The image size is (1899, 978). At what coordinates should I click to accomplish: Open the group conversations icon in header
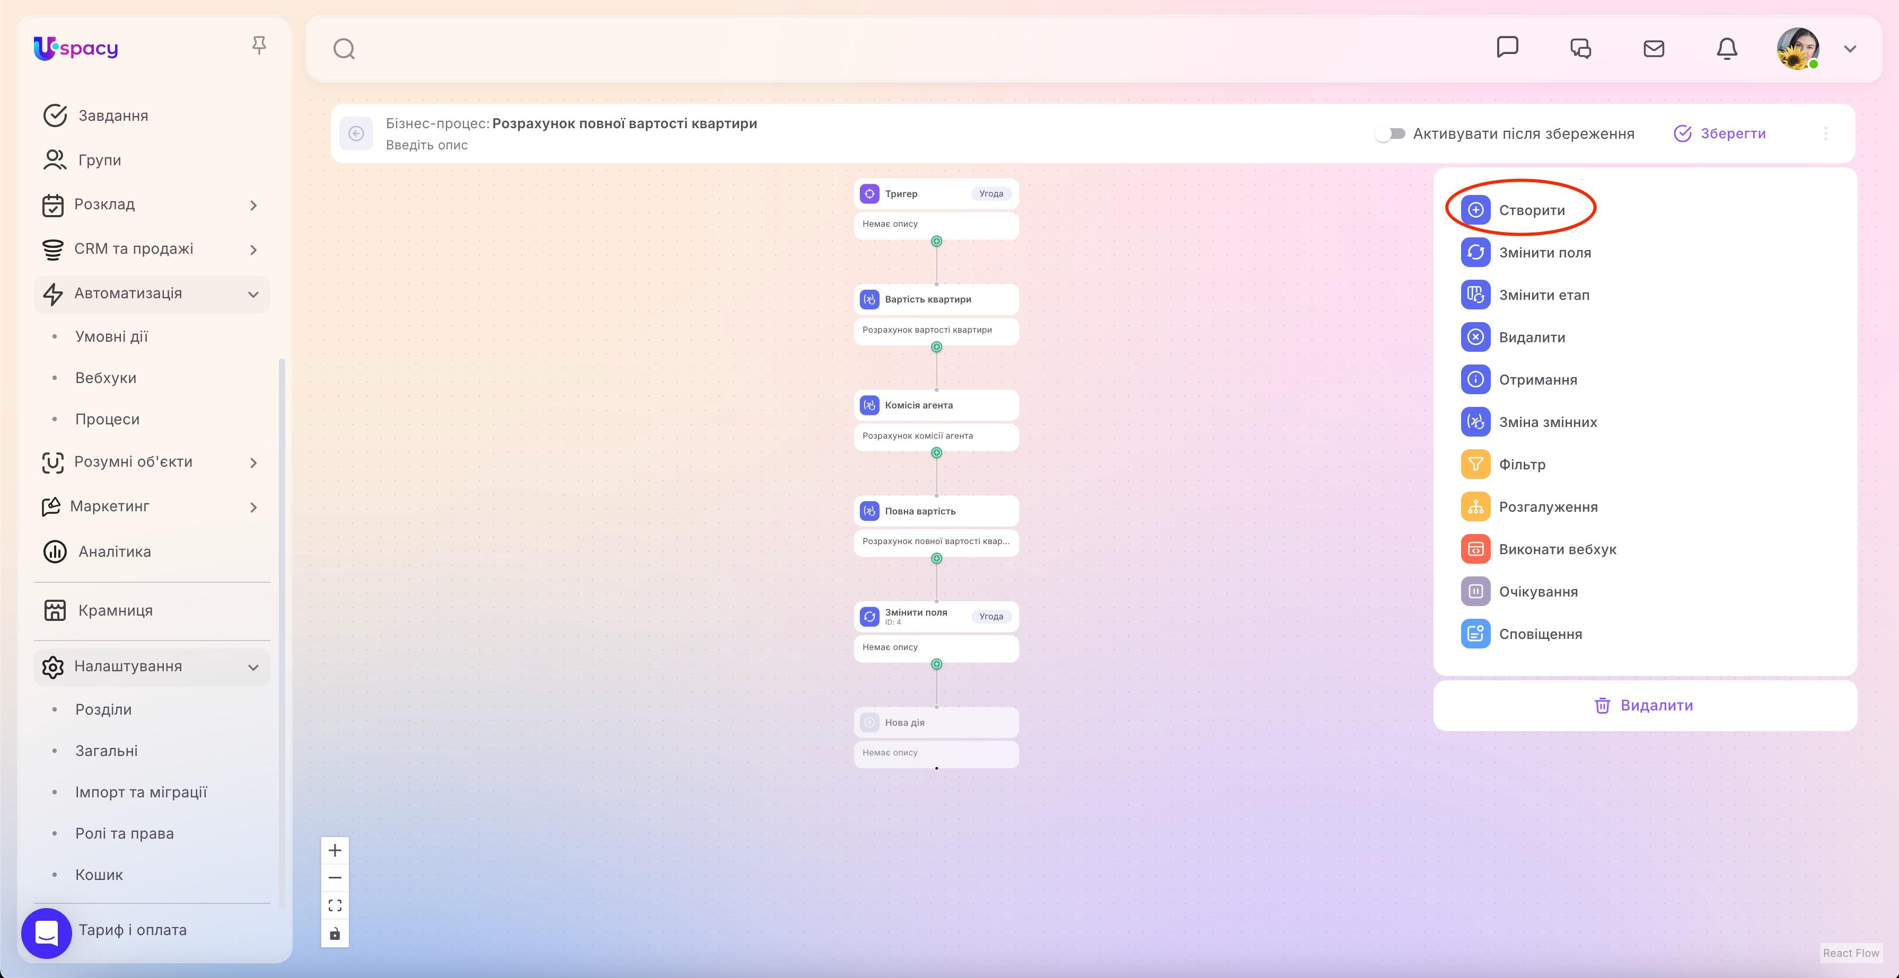click(x=1580, y=49)
